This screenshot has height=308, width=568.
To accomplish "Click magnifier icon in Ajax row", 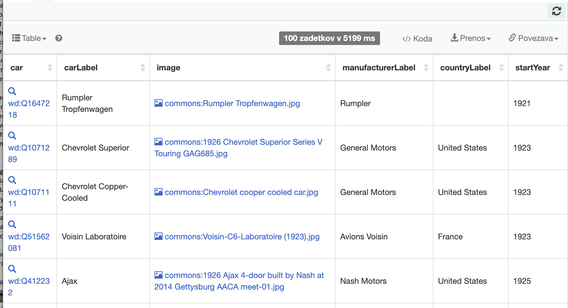I will pyautogui.click(x=12, y=269).
